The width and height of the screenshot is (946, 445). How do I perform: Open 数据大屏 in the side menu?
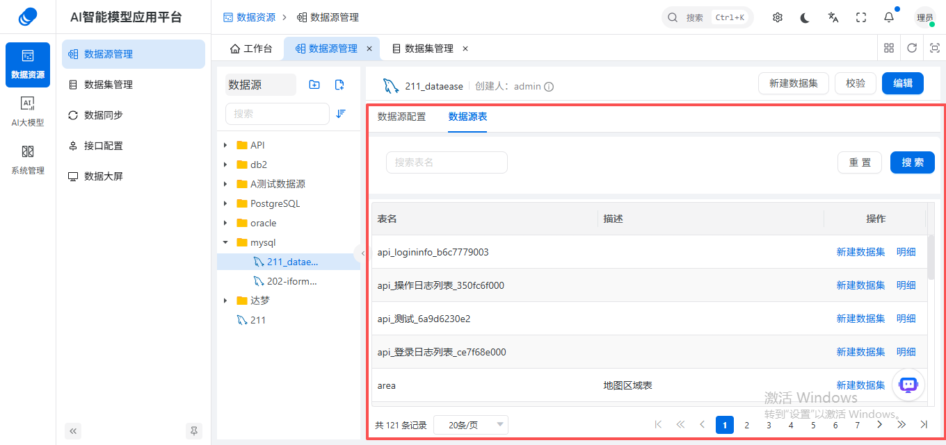[134, 176]
